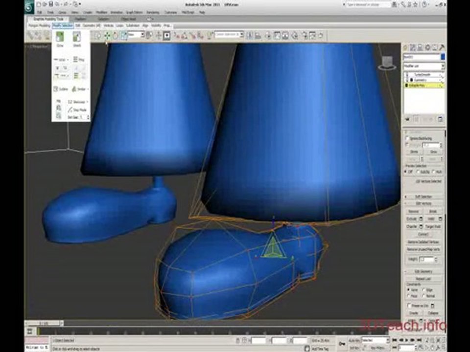Viewport: 470px width, 352px height.
Task: Click the Break button
Action: [x=433, y=212]
